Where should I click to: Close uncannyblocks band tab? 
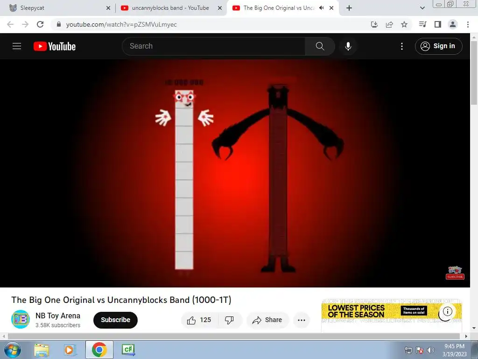click(x=220, y=8)
